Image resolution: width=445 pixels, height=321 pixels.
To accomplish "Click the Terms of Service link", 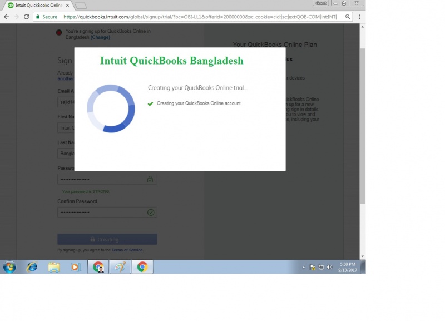I will point(127,250).
